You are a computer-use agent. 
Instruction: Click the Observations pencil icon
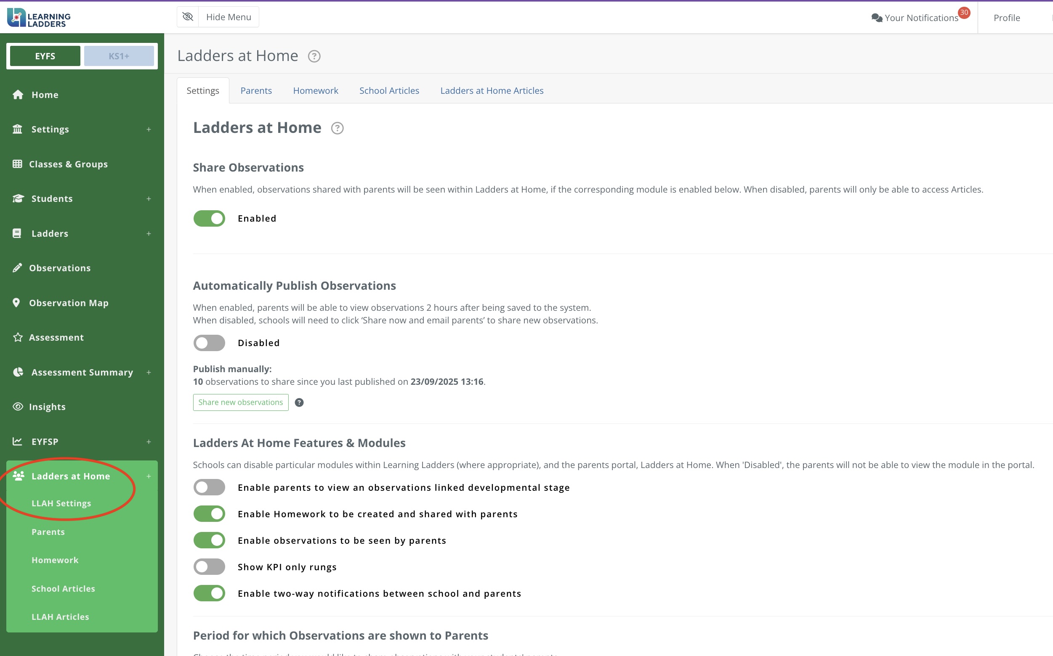pyautogui.click(x=17, y=268)
